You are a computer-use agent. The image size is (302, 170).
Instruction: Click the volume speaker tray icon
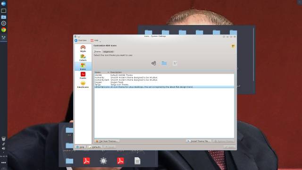click(3, 148)
